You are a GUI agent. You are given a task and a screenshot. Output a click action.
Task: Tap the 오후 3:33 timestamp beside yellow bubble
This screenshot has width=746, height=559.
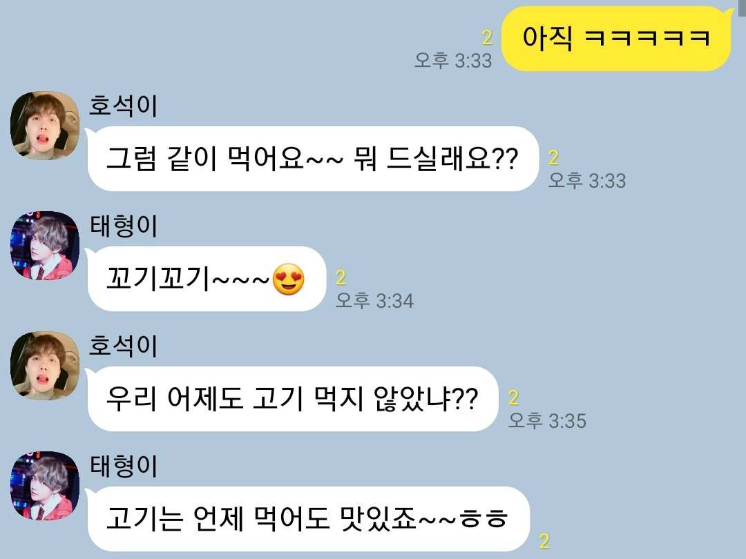click(453, 60)
